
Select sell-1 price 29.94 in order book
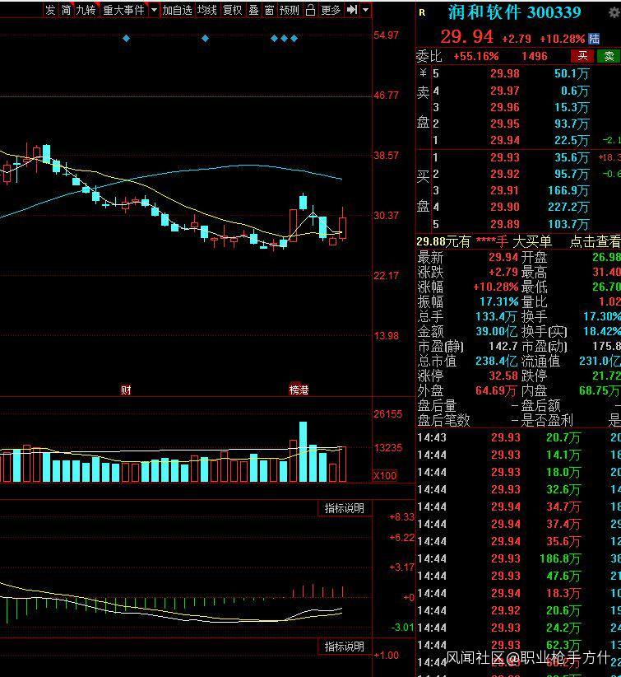coord(504,140)
